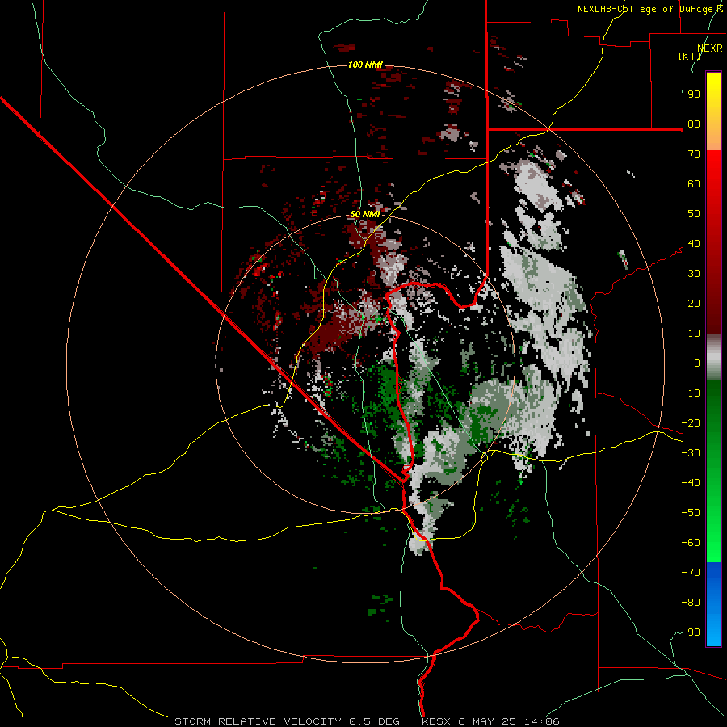This screenshot has height=727, width=727.
Task: Click the -70 value on the scale
Action: [691, 573]
